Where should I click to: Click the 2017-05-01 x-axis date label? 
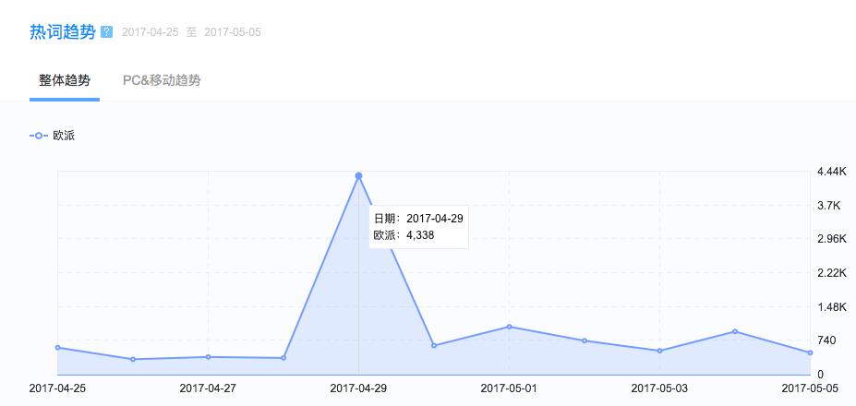(509, 388)
